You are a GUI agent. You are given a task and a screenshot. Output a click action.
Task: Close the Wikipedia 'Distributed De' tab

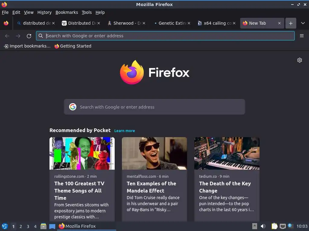[x=99, y=23]
